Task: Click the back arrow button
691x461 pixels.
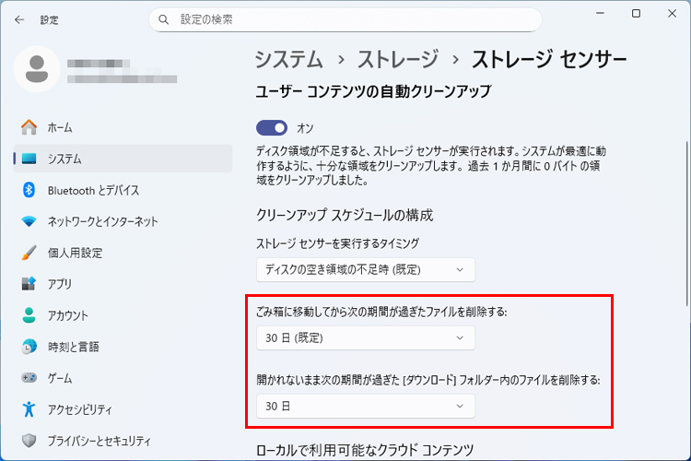Action: (19, 18)
